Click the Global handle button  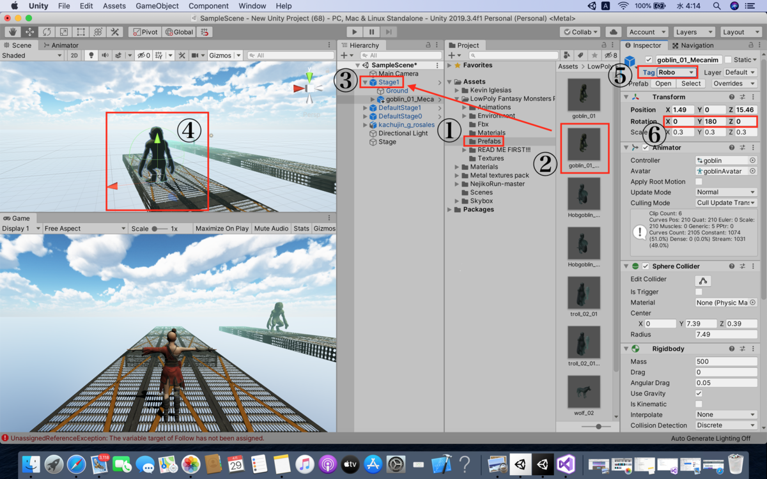(179, 32)
